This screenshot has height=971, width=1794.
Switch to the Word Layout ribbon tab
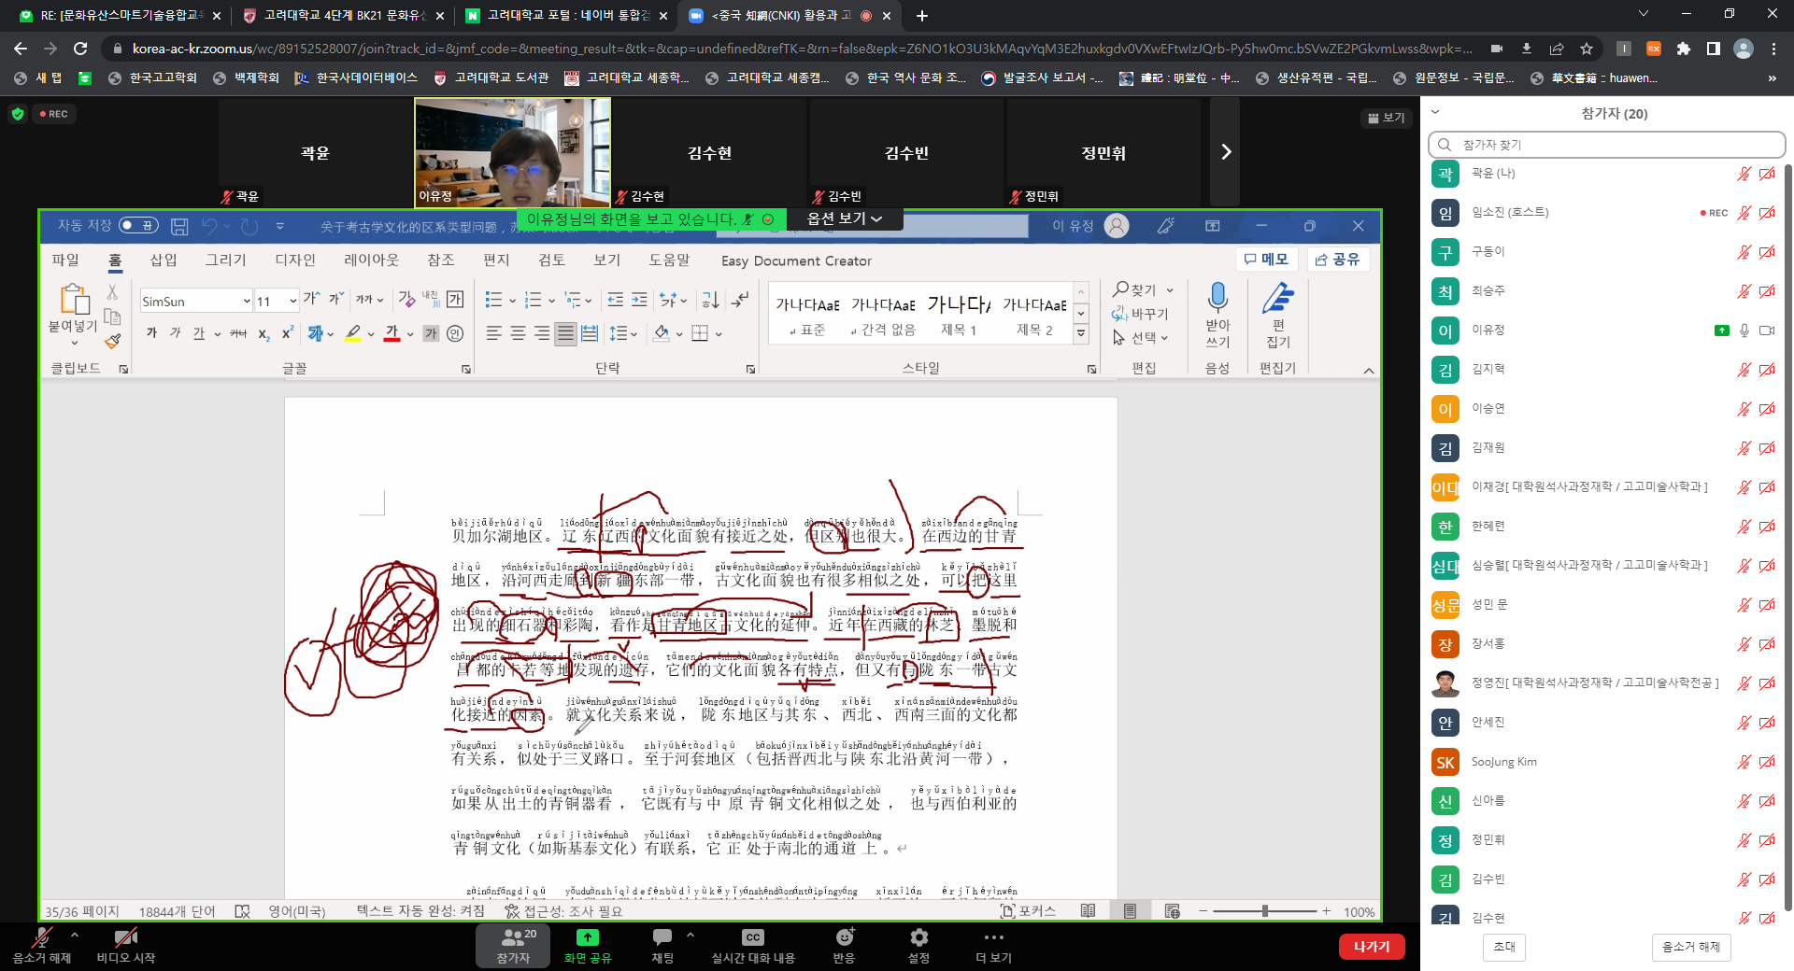[371, 260]
